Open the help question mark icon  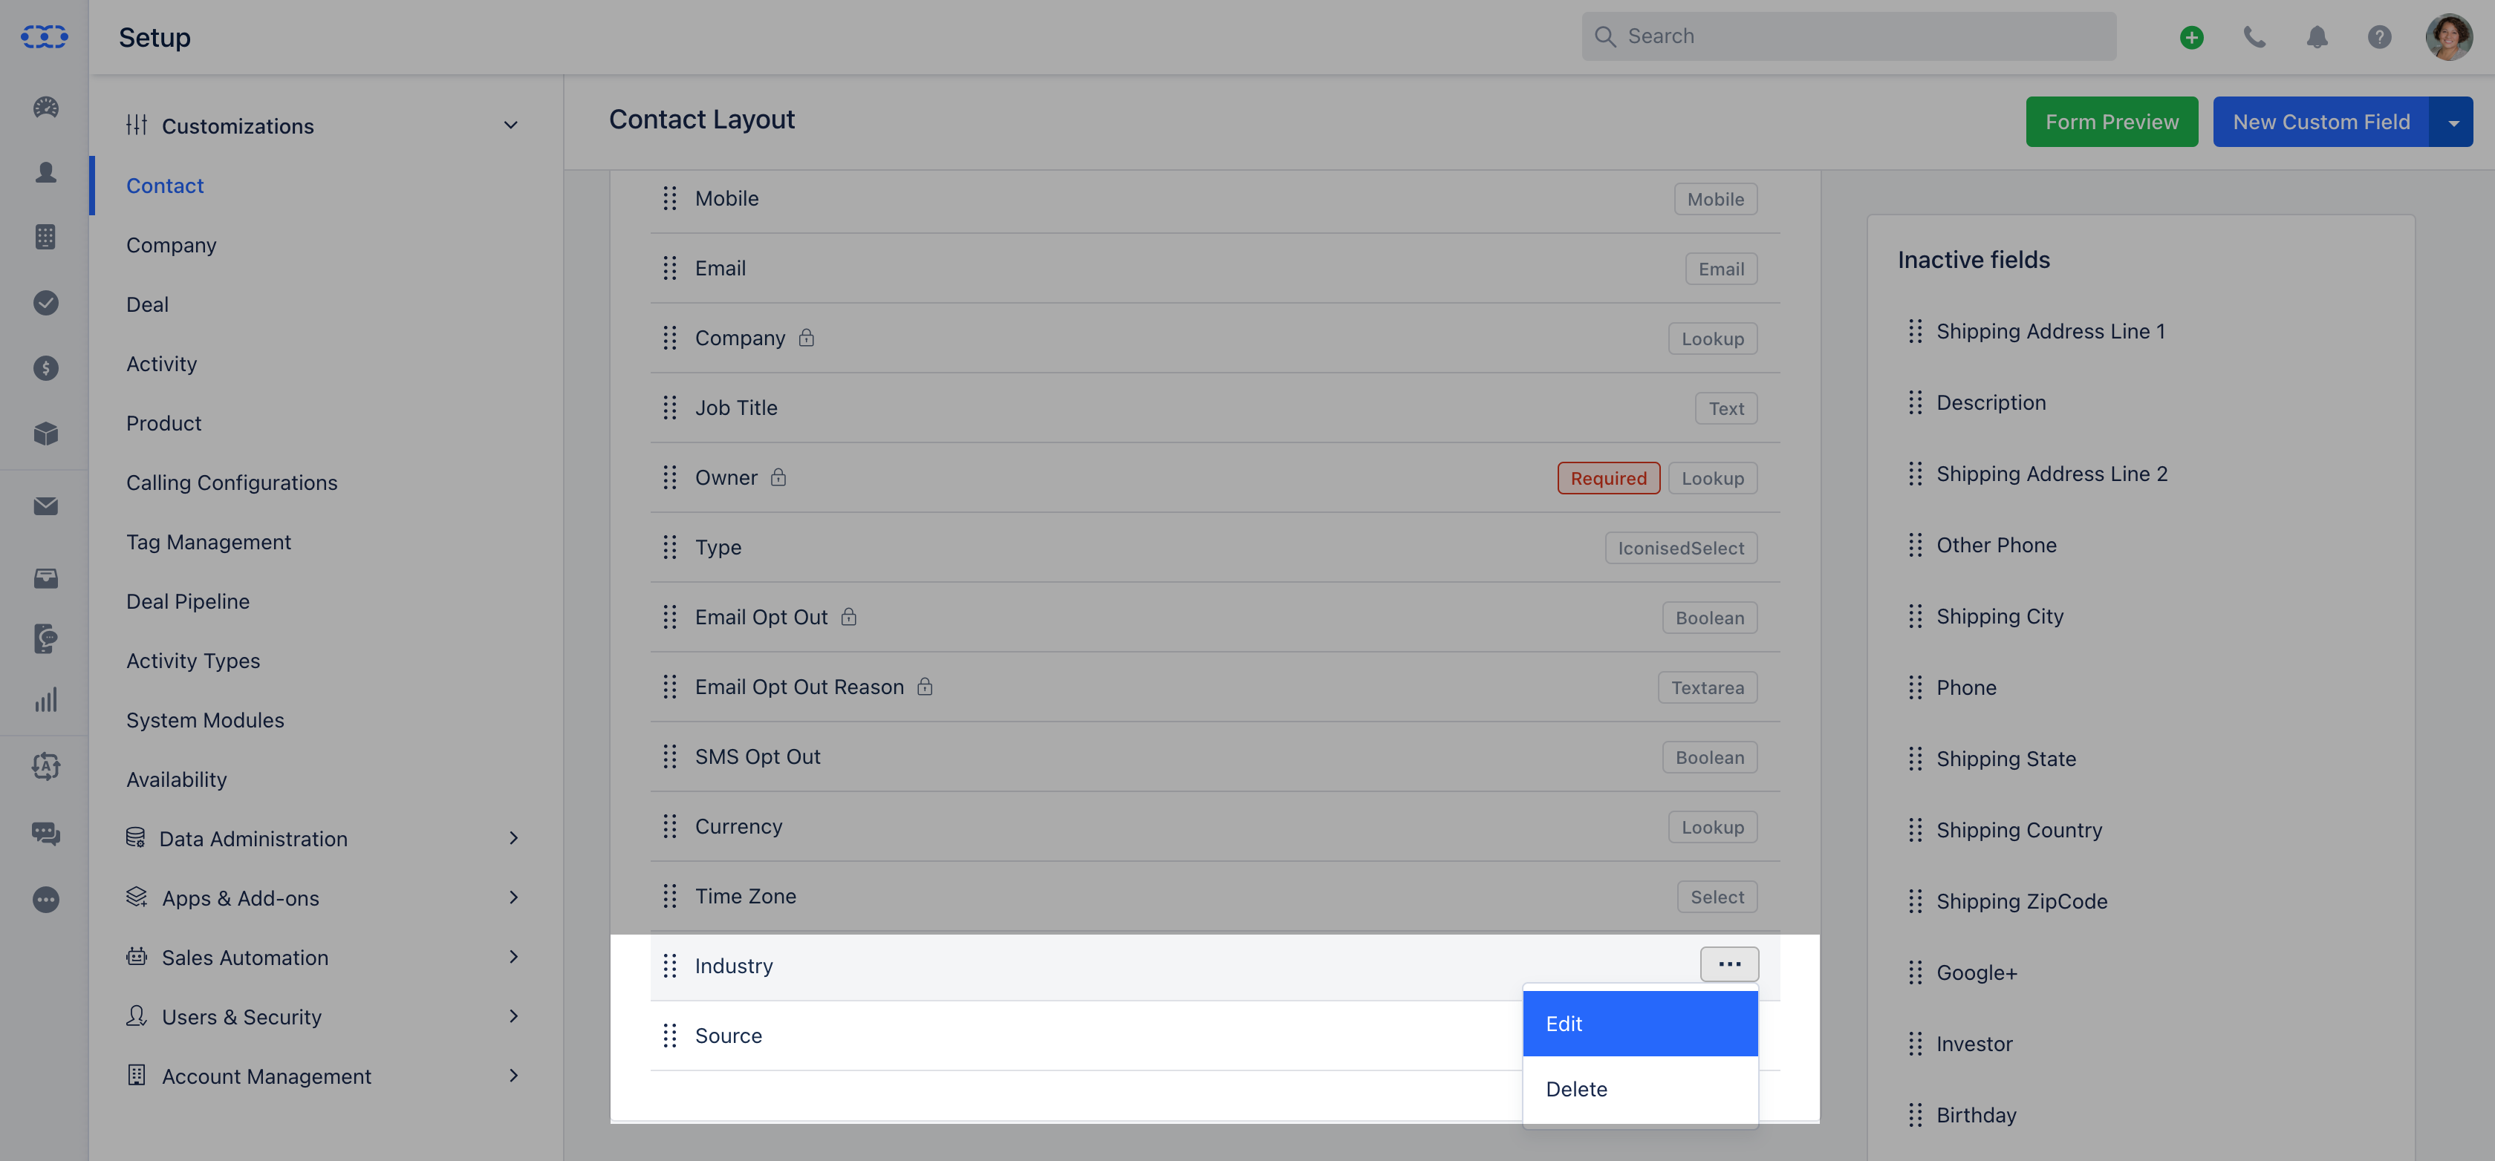click(x=2380, y=37)
